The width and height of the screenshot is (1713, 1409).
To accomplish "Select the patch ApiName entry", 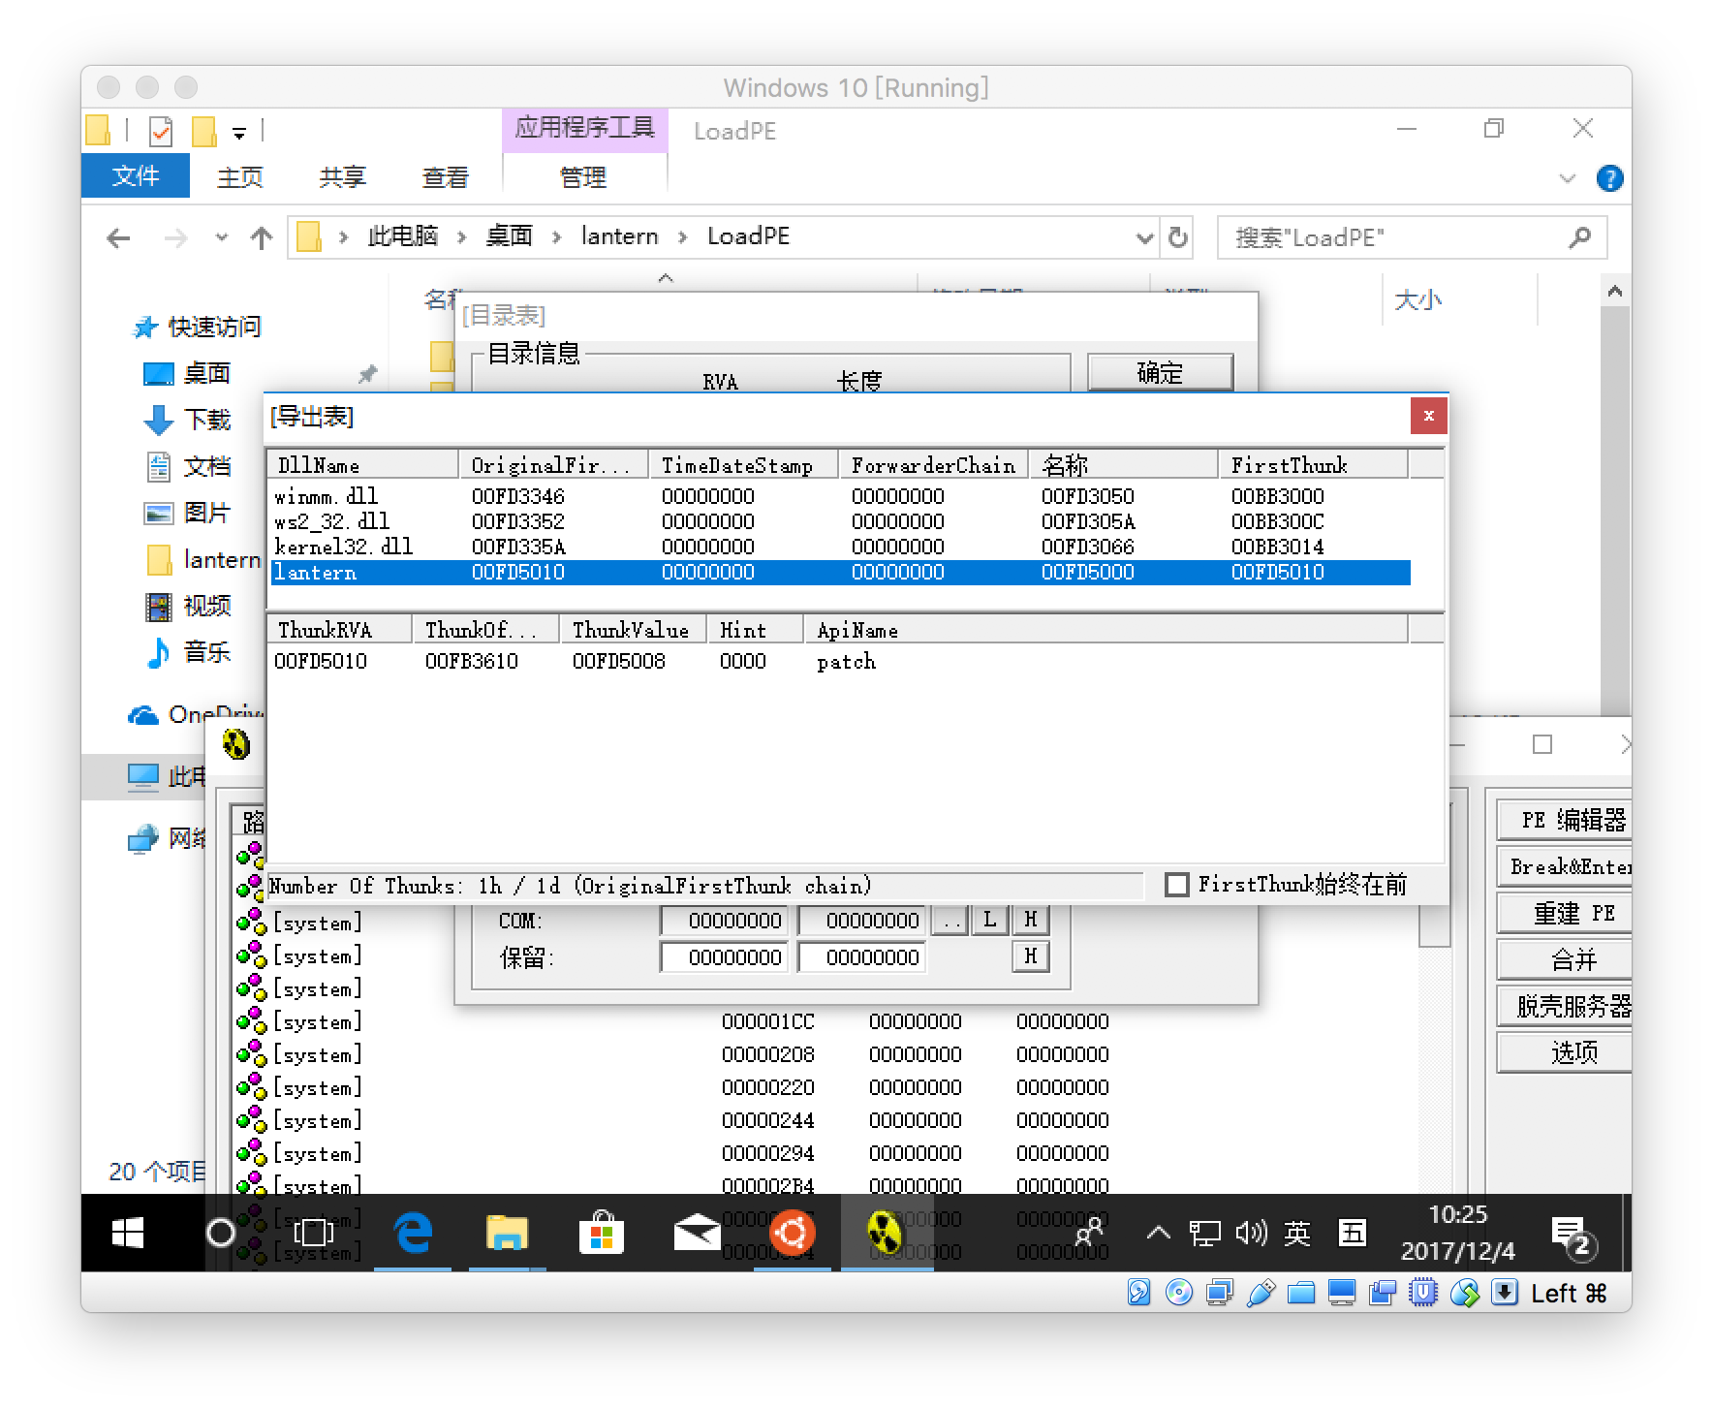I will point(846,661).
